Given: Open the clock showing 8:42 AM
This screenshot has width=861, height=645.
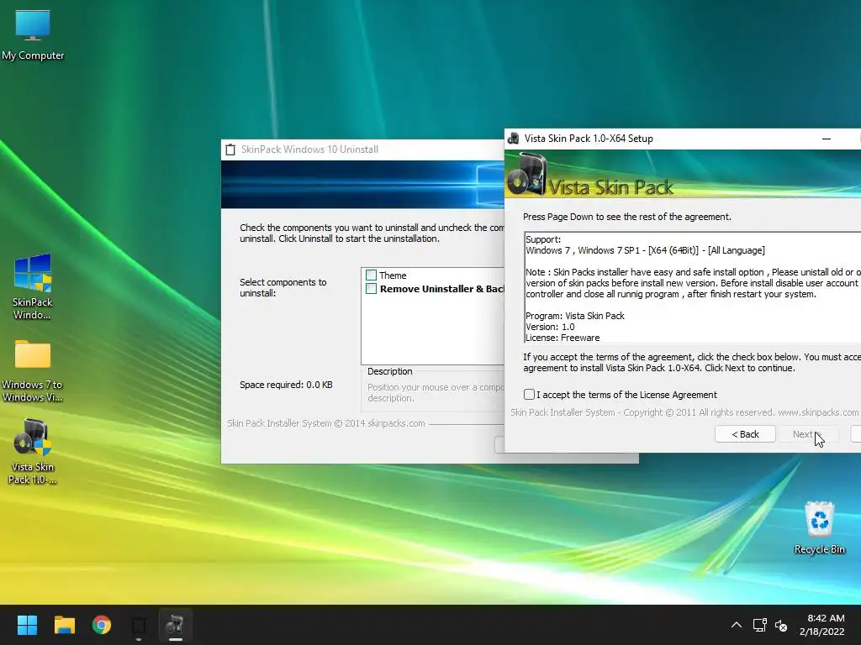Looking at the screenshot, I should [x=826, y=618].
